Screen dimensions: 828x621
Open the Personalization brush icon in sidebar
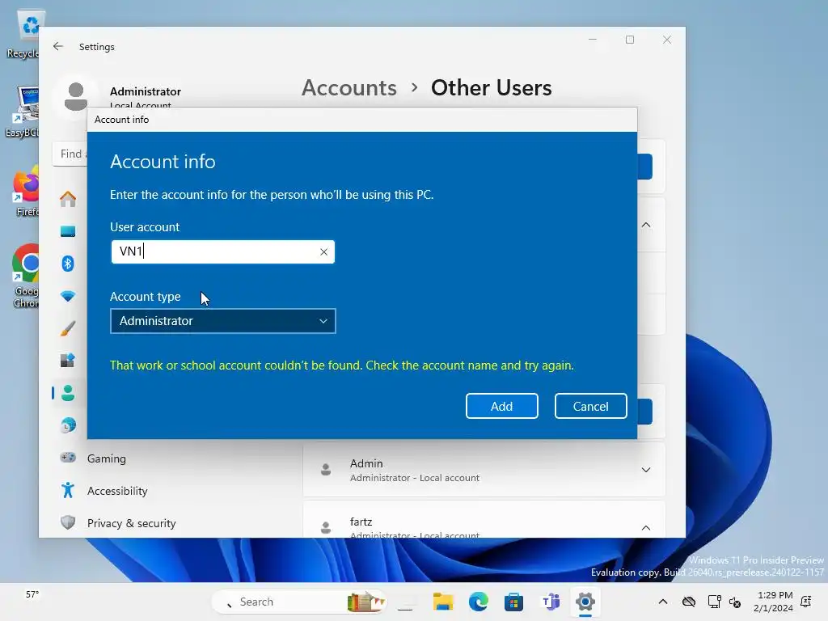click(x=68, y=328)
